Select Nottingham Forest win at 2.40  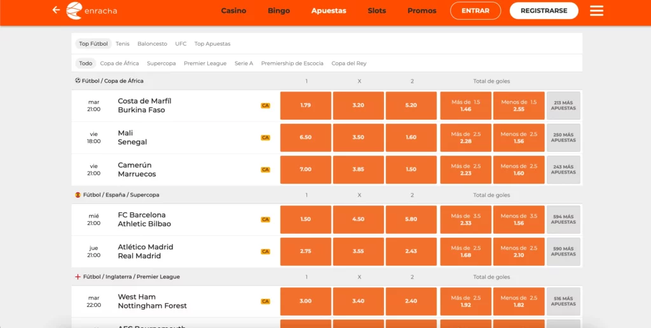pyautogui.click(x=411, y=301)
